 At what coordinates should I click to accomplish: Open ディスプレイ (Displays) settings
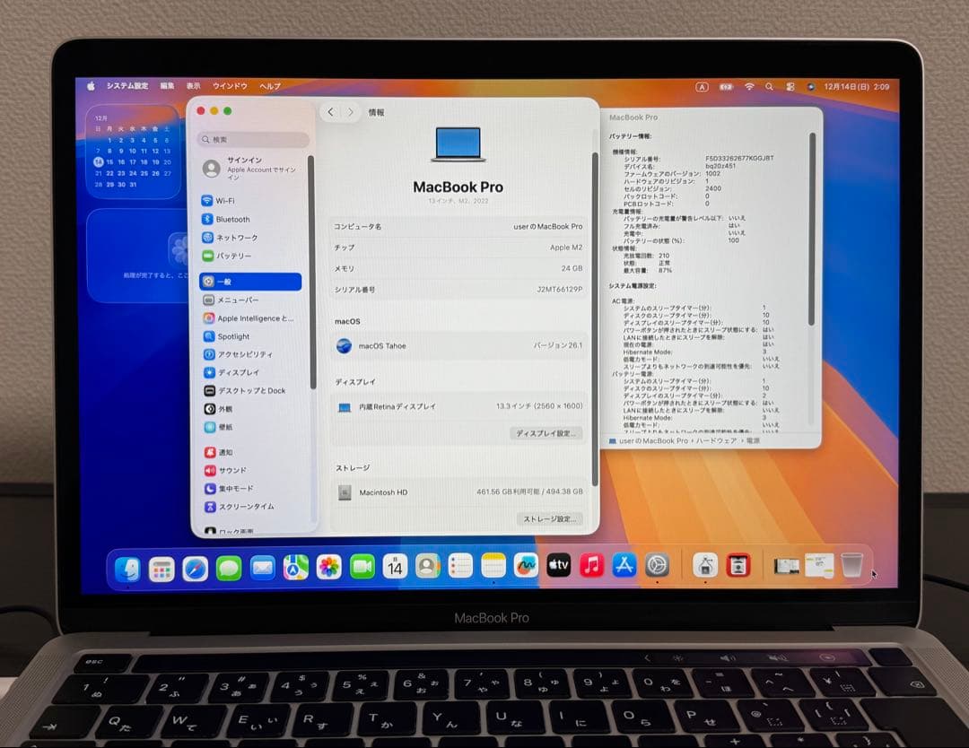237,372
